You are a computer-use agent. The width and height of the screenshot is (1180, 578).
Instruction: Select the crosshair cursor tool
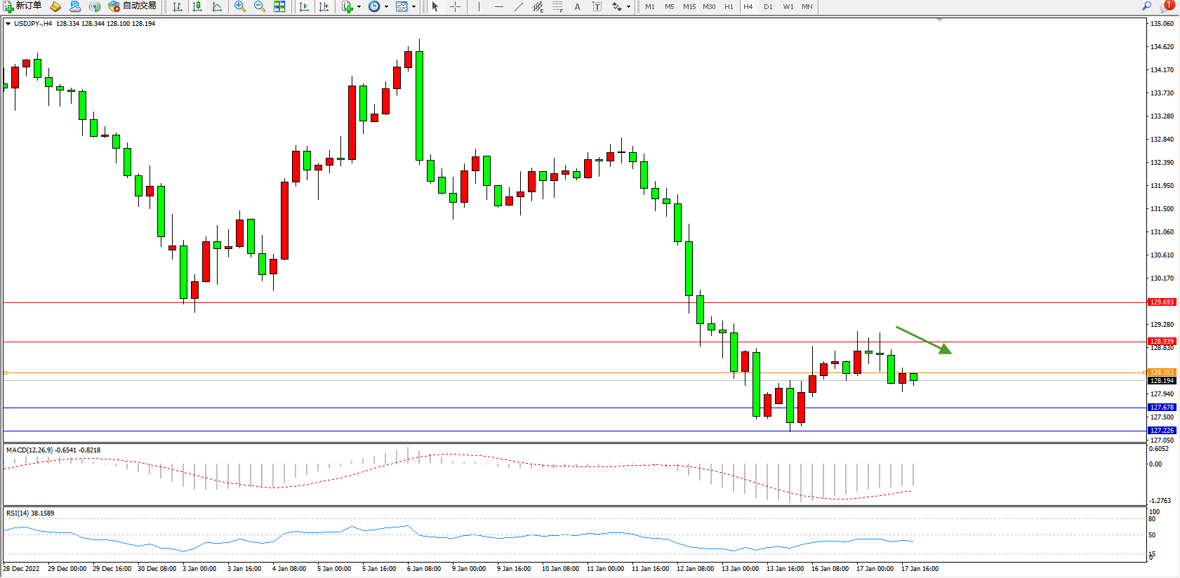click(455, 6)
